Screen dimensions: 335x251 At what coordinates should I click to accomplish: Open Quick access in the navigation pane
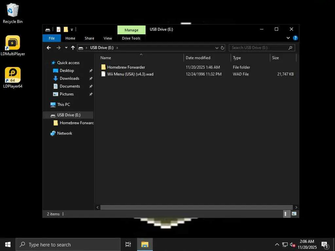click(x=68, y=63)
